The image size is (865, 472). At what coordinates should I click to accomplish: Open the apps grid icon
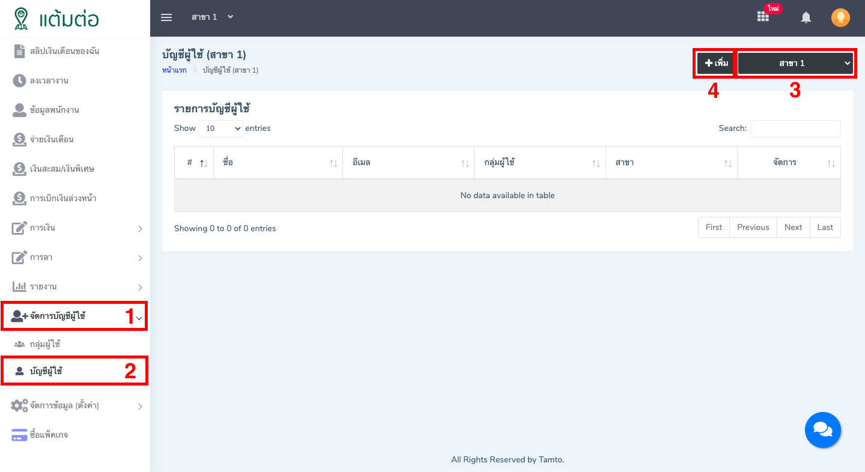(x=763, y=17)
